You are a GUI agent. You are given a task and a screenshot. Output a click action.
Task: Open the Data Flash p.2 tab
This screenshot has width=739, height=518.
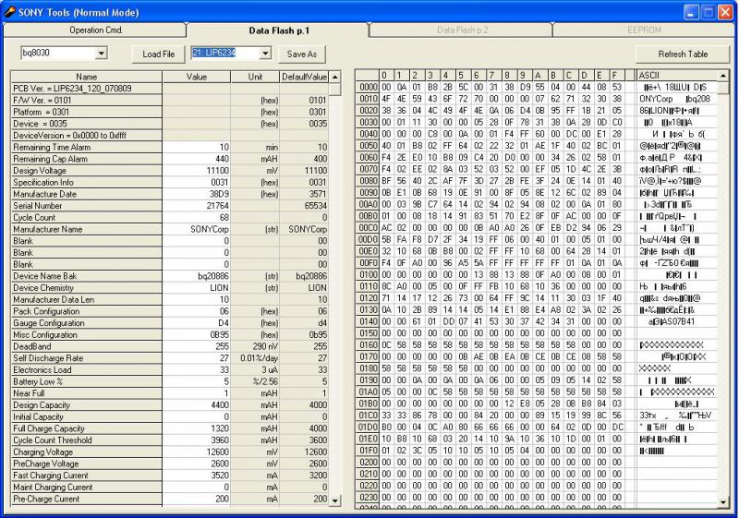[462, 30]
